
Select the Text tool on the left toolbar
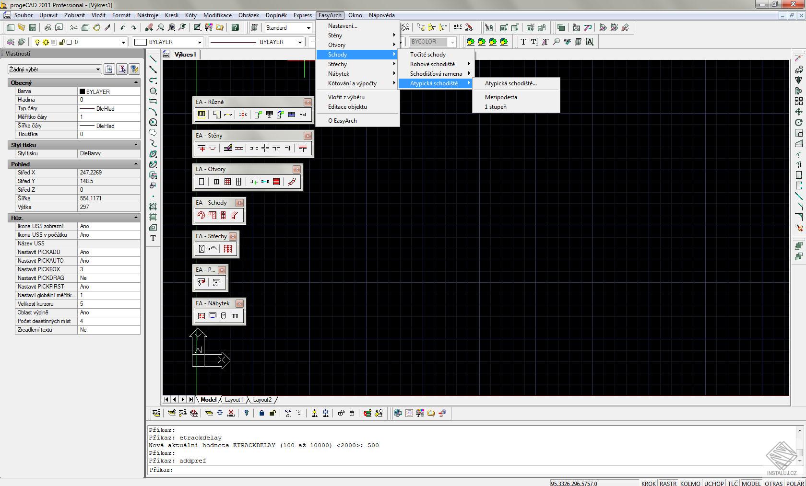click(x=153, y=239)
